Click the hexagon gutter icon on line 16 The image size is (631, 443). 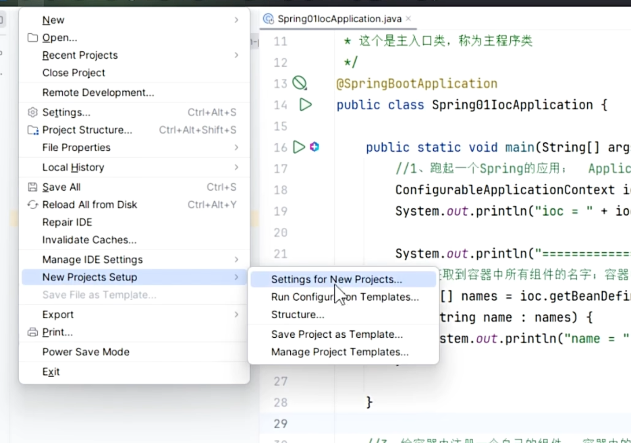[x=314, y=147]
